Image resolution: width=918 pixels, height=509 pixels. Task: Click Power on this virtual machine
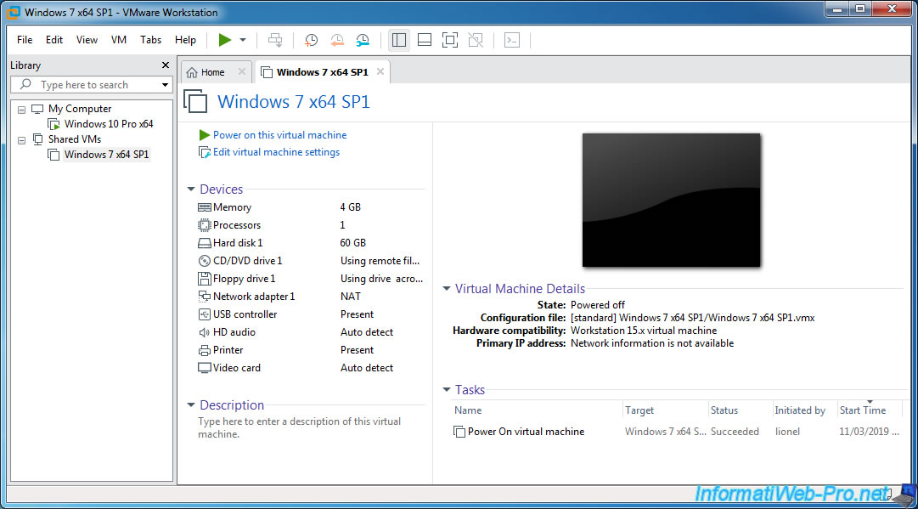[279, 135]
